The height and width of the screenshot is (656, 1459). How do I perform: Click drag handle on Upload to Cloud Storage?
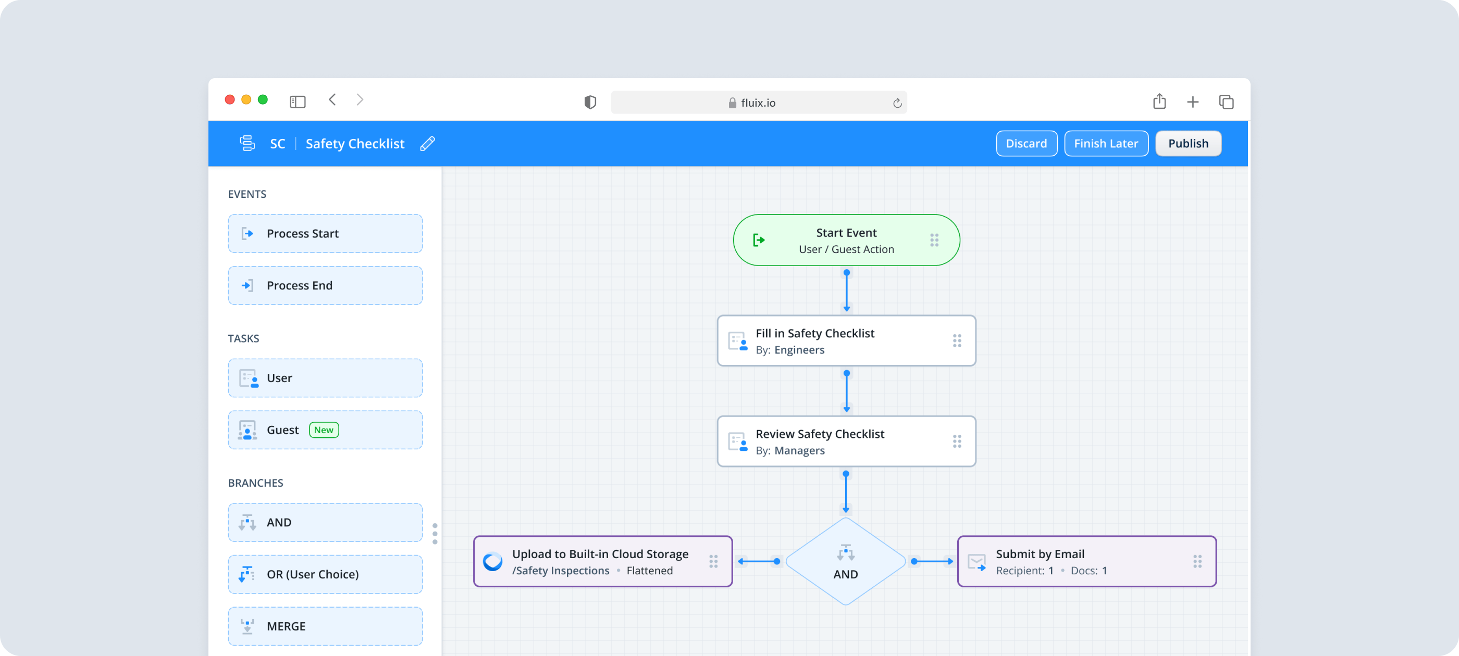713,561
